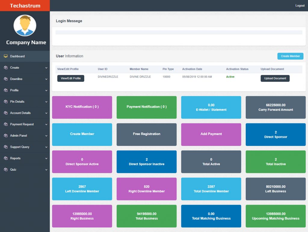The image size is (308, 232).
Task: Open the E-Wallet / Statement tile
Action: click(211, 107)
